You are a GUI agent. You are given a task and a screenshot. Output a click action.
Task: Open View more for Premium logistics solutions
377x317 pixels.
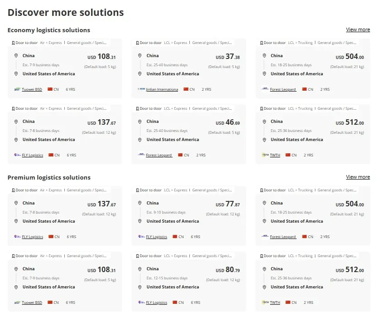tap(358, 177)
